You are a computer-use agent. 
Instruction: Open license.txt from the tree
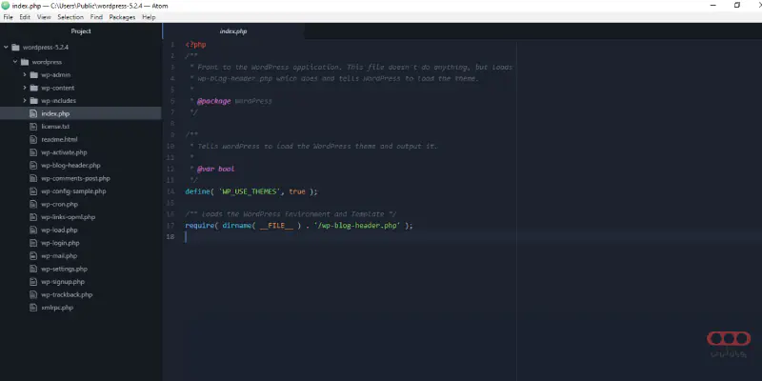pyautogui.click(x=55, y=127)
